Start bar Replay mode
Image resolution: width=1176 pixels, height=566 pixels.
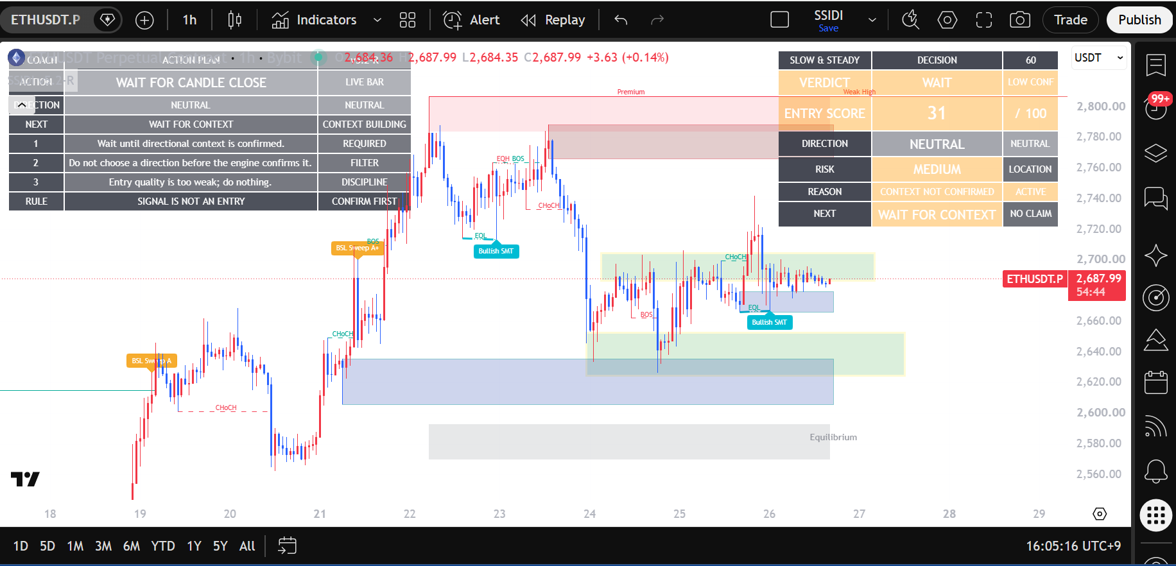click(553, 20)
